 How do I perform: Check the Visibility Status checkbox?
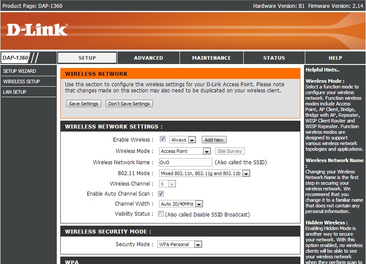click(x=161, y=214)
